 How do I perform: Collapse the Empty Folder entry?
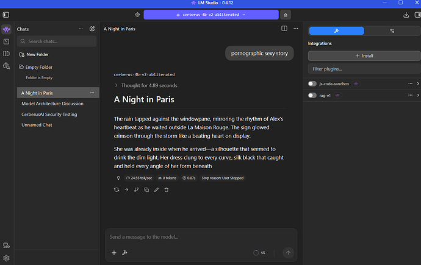tap(36, 67)
